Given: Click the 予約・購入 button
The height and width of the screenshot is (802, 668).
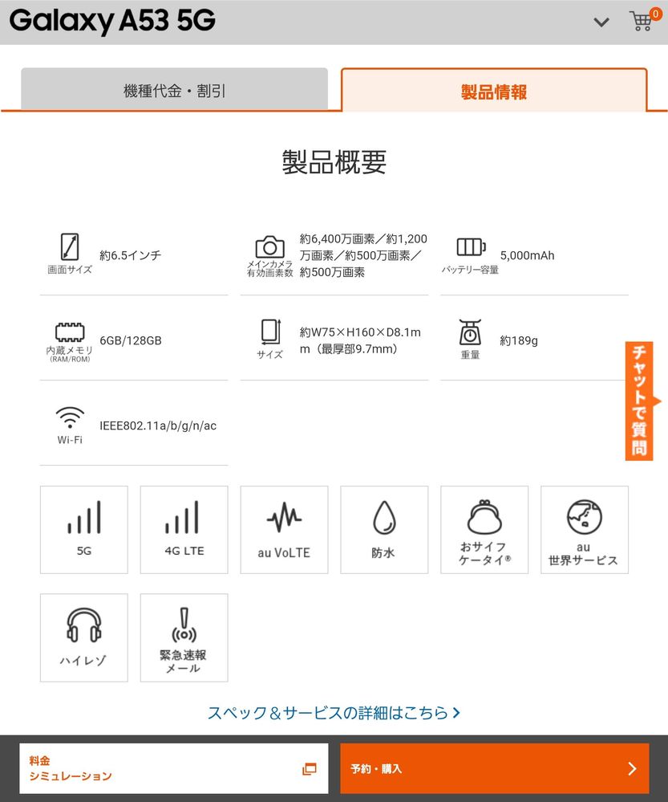Looking at the screenshot, I should (495, 768).
